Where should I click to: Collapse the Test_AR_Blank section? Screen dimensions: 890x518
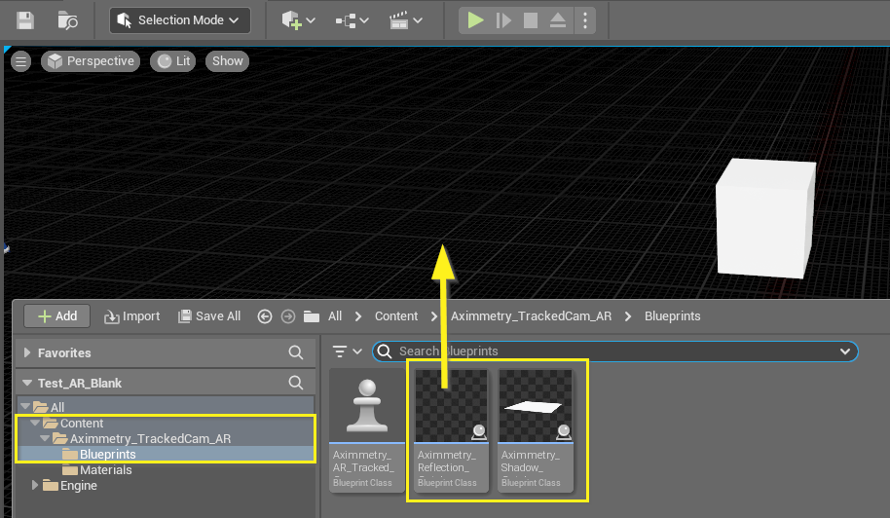click(x=26, y=383)
